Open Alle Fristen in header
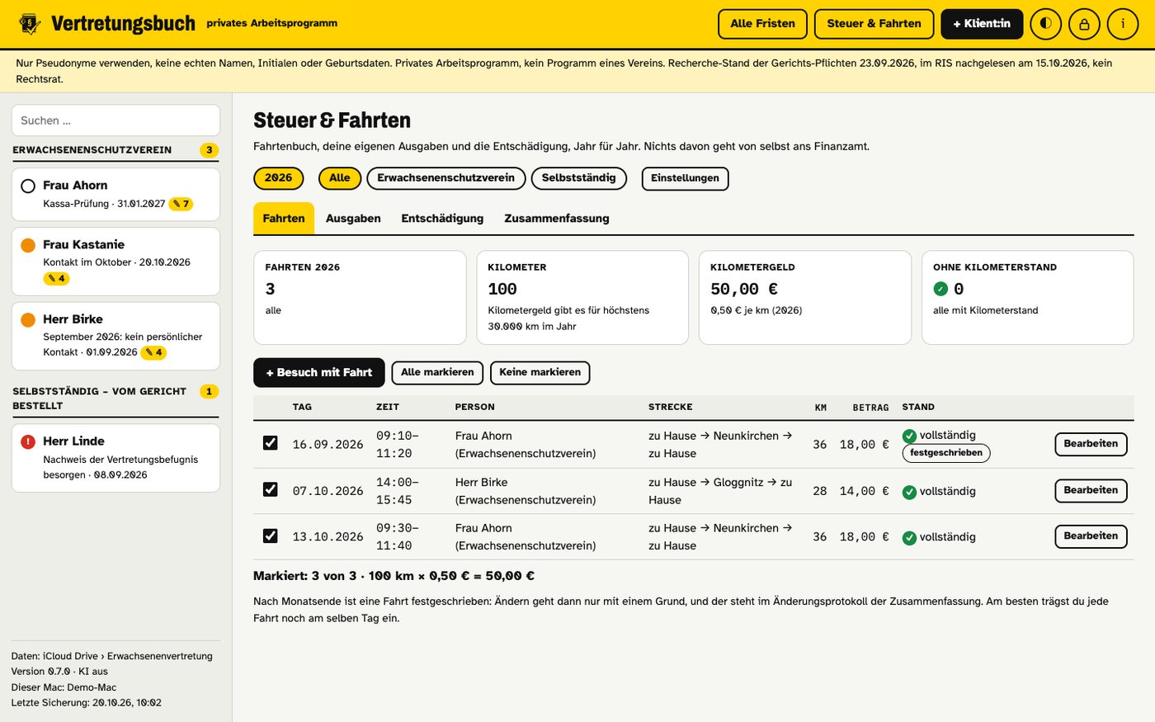The image size is (1155, 722). (x=763, y=24)
